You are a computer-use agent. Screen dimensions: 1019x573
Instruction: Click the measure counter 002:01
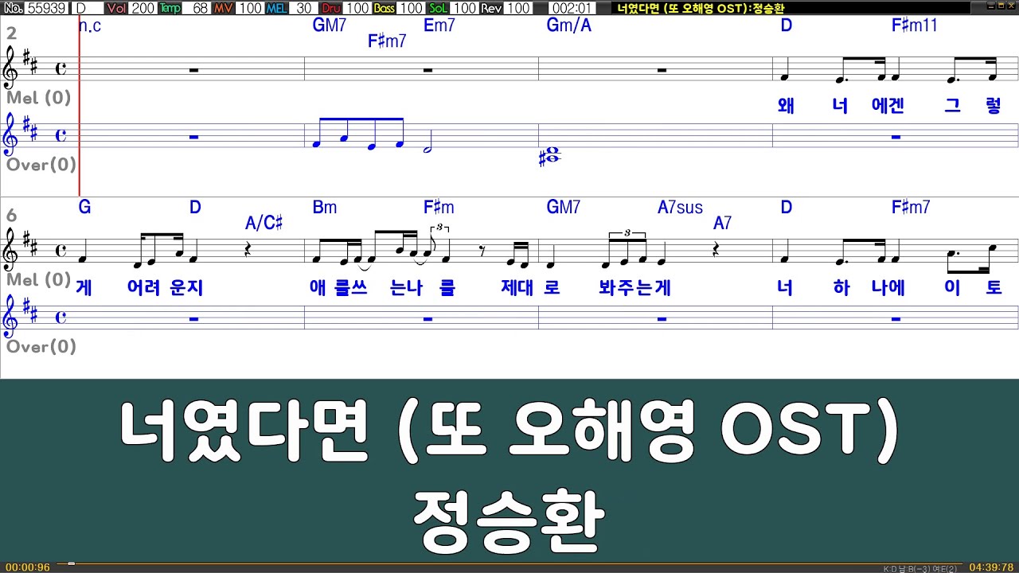click(571, 8)
